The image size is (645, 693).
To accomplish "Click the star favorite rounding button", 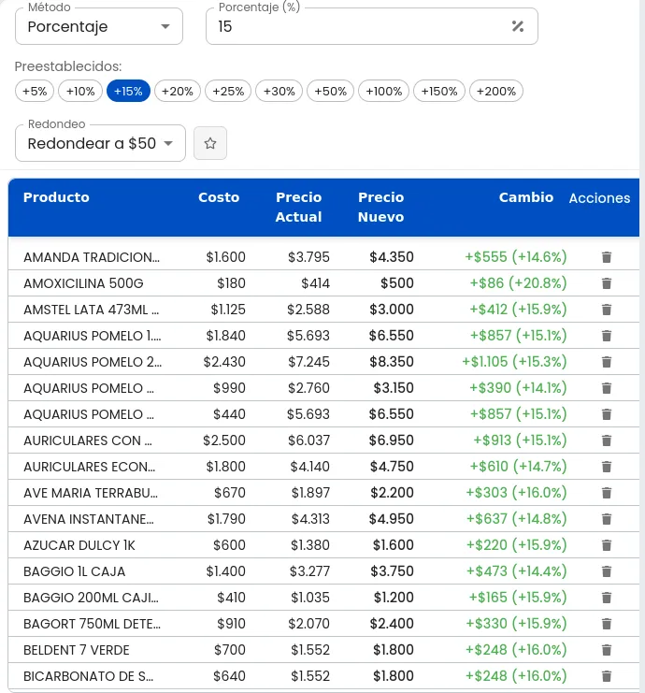I will coord(210,143).
